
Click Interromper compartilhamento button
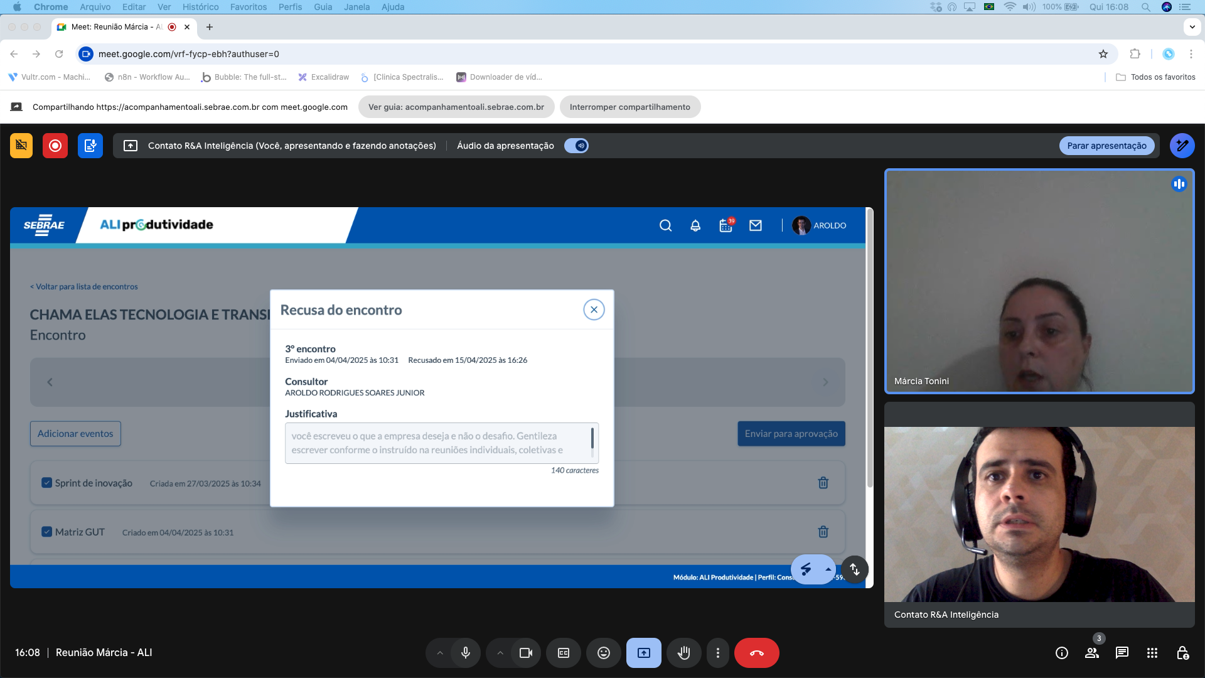pos(629,107)
